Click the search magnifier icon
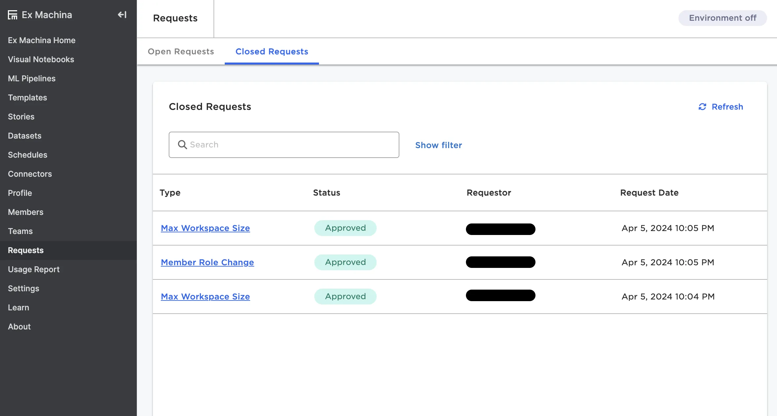777x416 pixels. [x=182, y=144]
